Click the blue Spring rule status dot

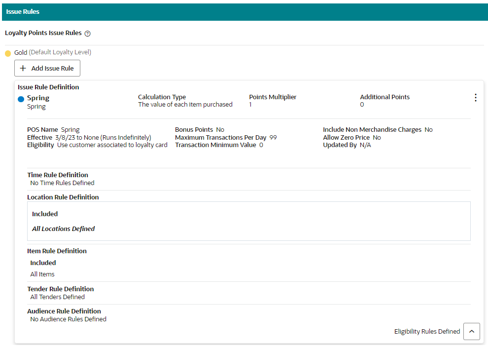[x=21, y=99]
